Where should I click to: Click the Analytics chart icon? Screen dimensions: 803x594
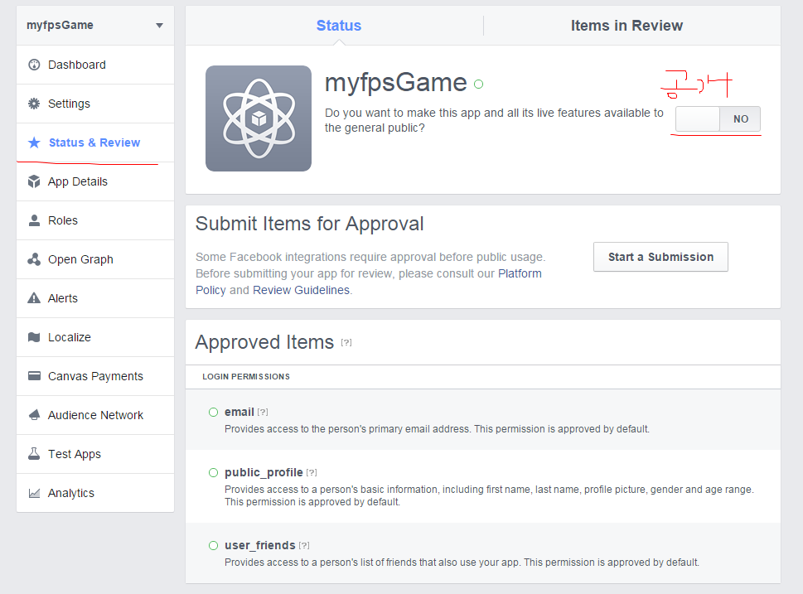tap(34, 493)
